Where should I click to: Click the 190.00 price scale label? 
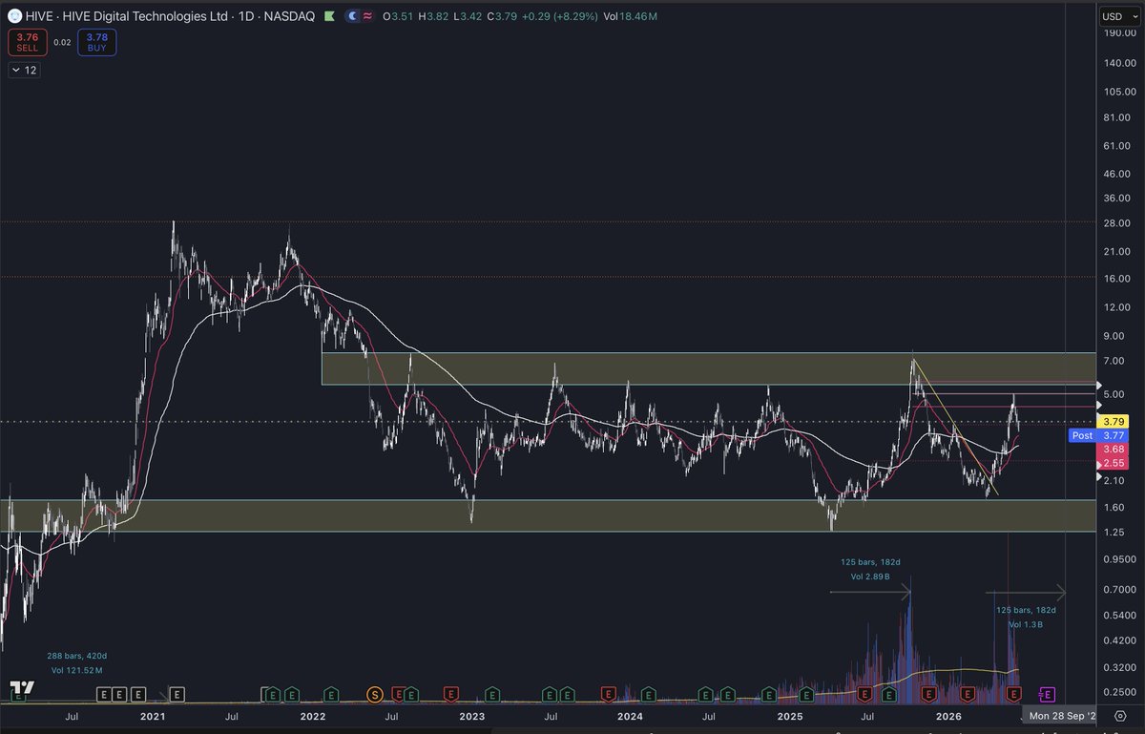(1118, 32)
